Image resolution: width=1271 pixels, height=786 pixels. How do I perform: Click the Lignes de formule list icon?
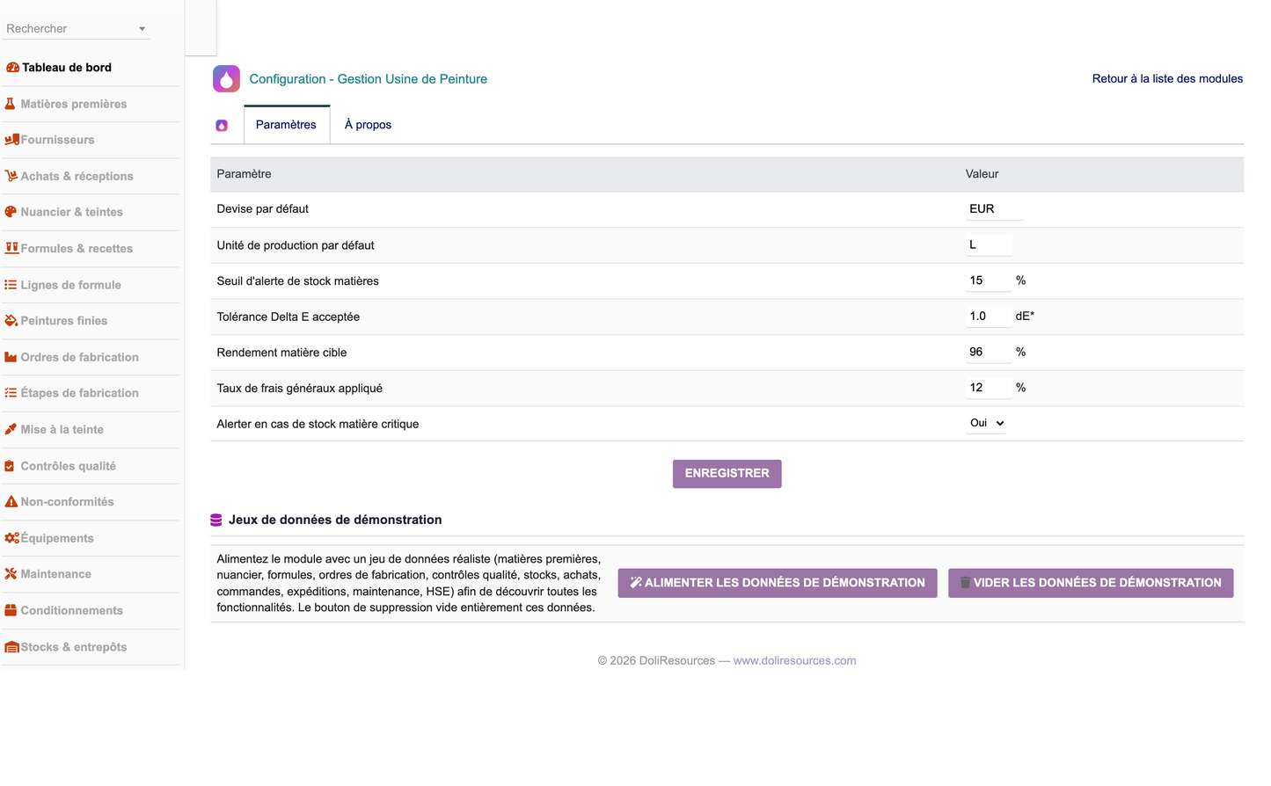tap(11, 285)
